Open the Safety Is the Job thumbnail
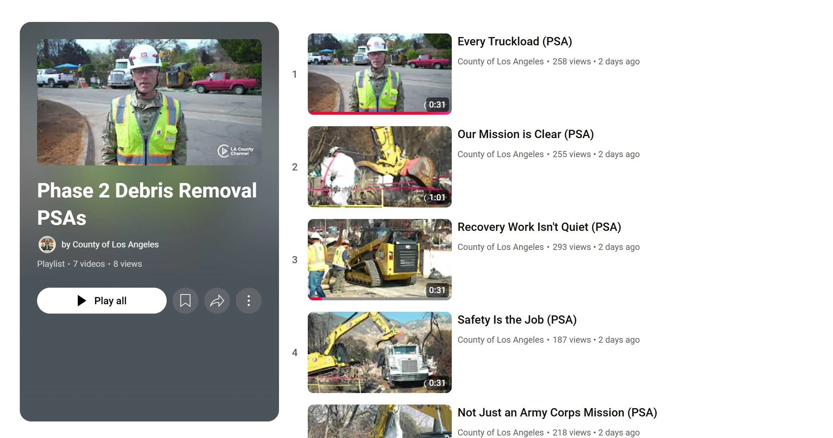 click(379, 352)
